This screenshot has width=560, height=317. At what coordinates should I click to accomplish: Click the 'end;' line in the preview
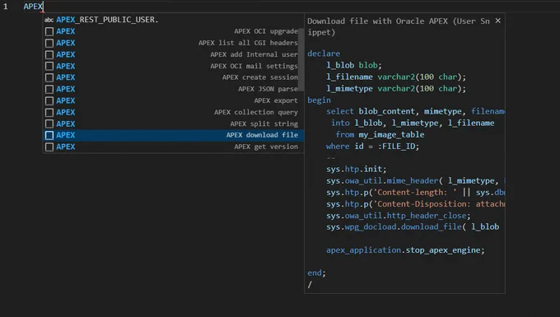(316, 273)
